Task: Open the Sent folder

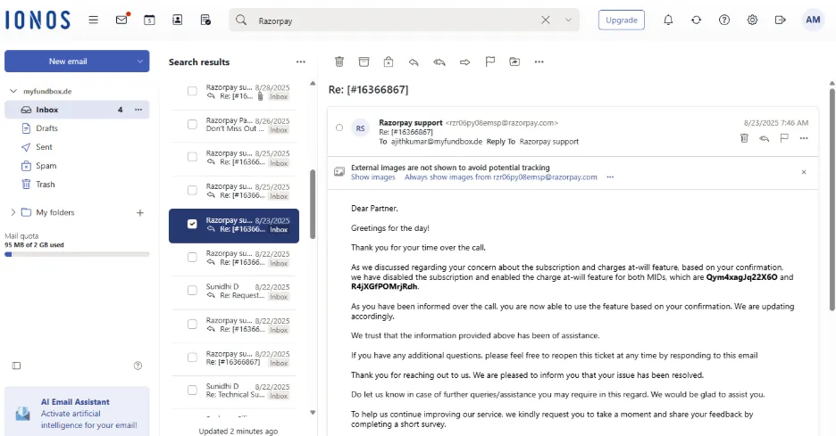Action: pos(44,147)
